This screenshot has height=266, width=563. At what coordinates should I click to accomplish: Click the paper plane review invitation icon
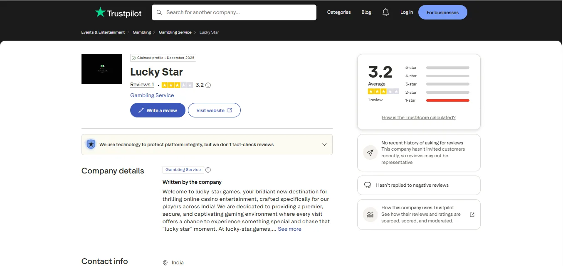click(x=370, y=153)
